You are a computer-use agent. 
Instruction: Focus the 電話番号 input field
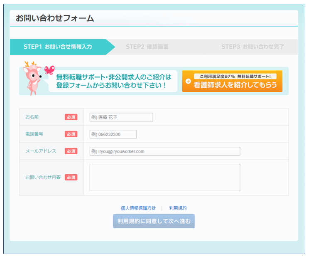[113, 134]
